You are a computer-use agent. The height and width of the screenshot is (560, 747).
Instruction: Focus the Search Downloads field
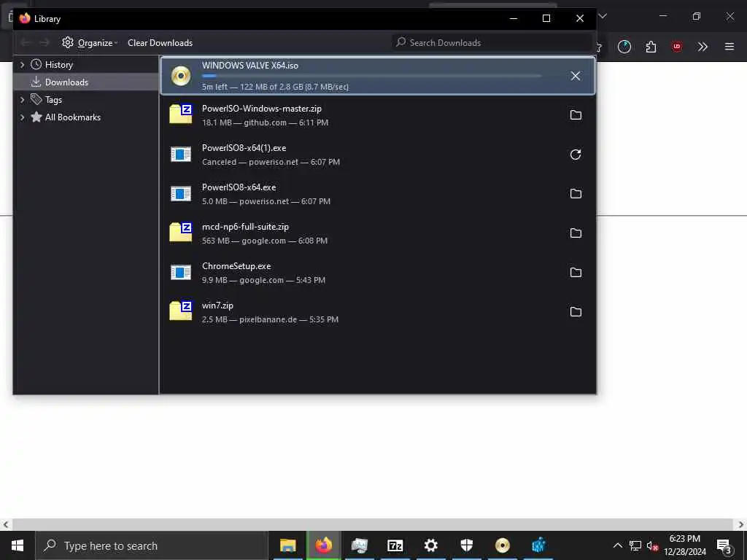tap(492, 43)
